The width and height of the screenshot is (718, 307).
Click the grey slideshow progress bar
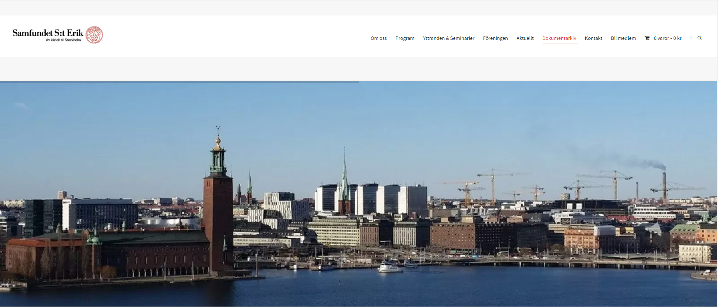[x=179, y=81]
